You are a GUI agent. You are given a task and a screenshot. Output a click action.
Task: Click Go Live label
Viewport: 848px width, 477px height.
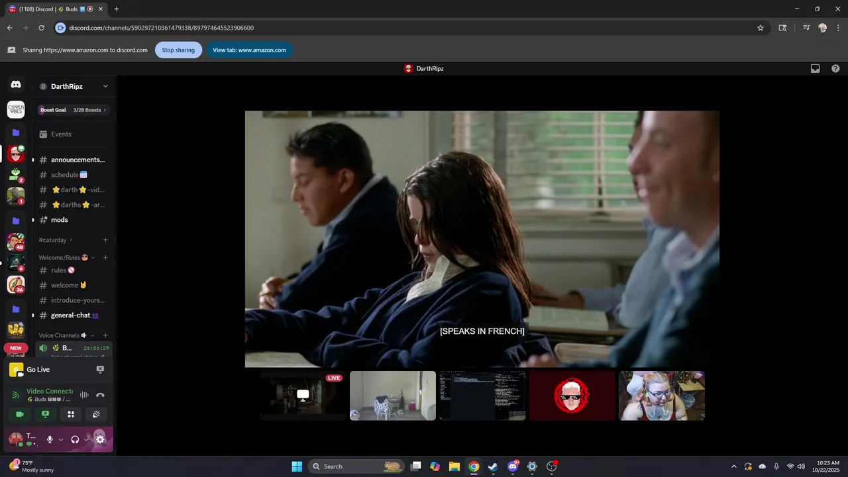point(38,370)
